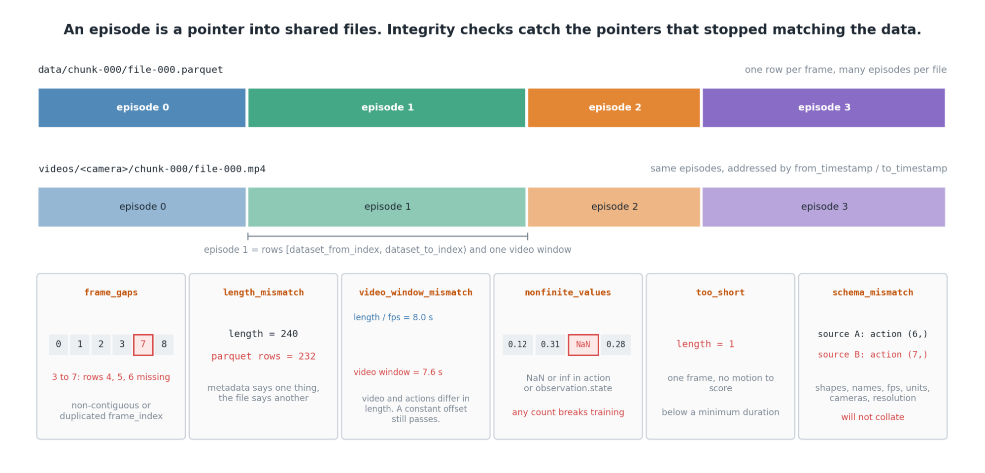The width and height of the screenshot is (985, 473).
Task: Click 'NaN or inf in action' description
Action: pyautogui.click(x=568, y=383)
